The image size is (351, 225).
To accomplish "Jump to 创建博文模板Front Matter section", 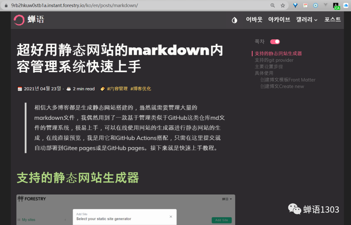I will pyautogui.click(x=288, y=80).
